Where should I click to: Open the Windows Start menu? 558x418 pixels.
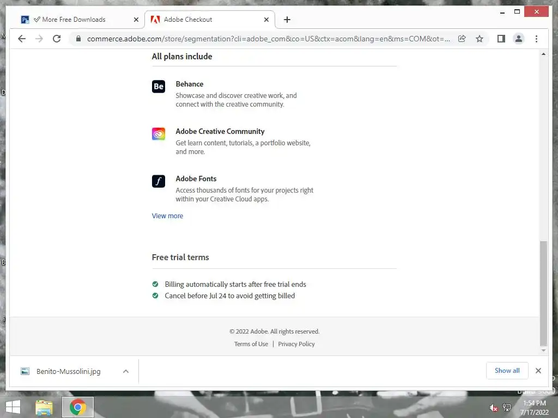click(13, 407)
